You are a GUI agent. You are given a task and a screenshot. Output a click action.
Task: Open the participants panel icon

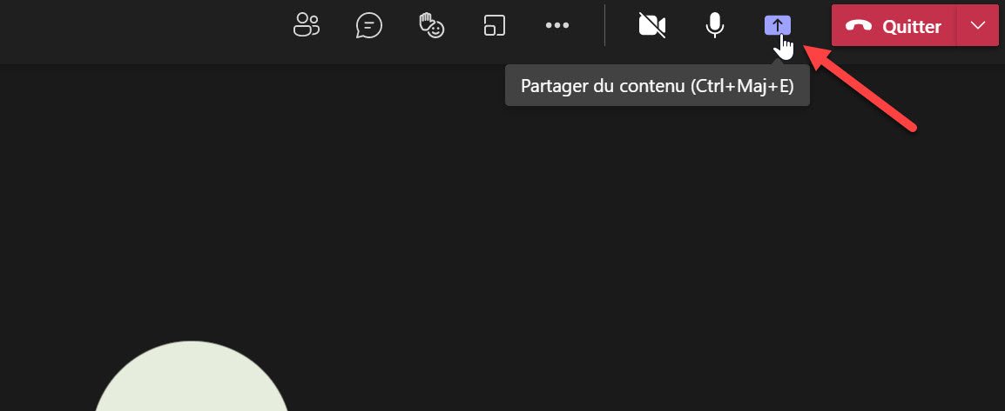click(306, 25)
